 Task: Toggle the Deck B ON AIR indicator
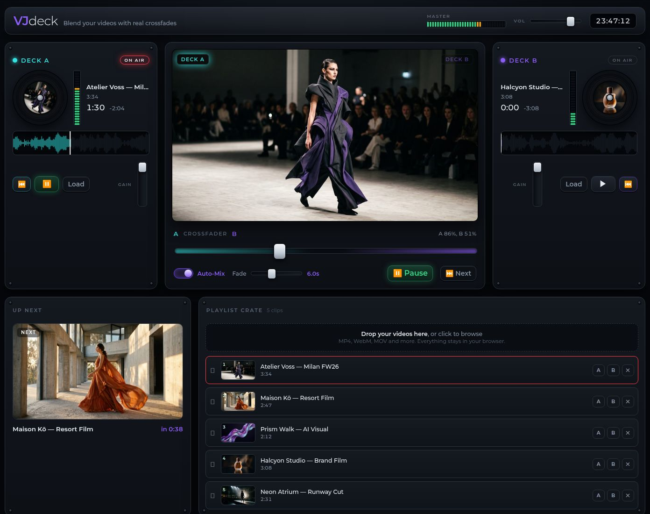tap(622, 60)
